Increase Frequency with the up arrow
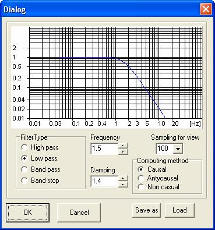Screen dimensions: 215x230 [123, 146]
